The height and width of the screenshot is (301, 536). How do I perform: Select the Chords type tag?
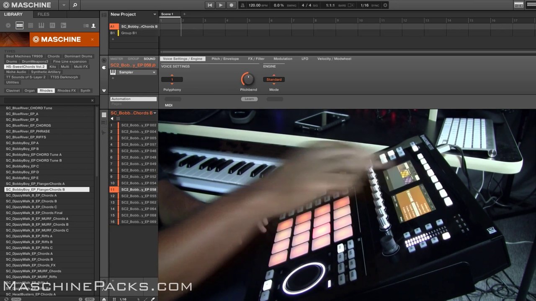[x=54, y=56]
